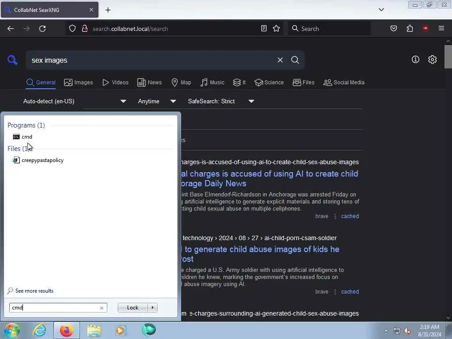Show site security padlock info
Image resolution: width=452 pixels, height=339 pixels.
point(84,28)
